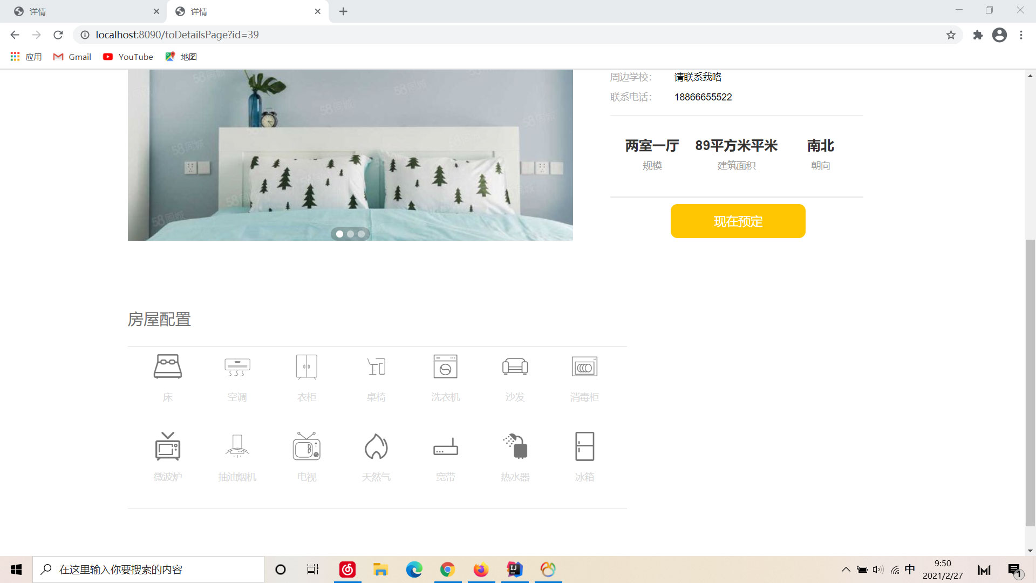
Task: Show hidden system tray icons
Action: tap(846, 570)
